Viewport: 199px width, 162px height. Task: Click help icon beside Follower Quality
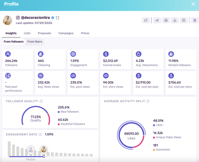[x=41, y=101]
